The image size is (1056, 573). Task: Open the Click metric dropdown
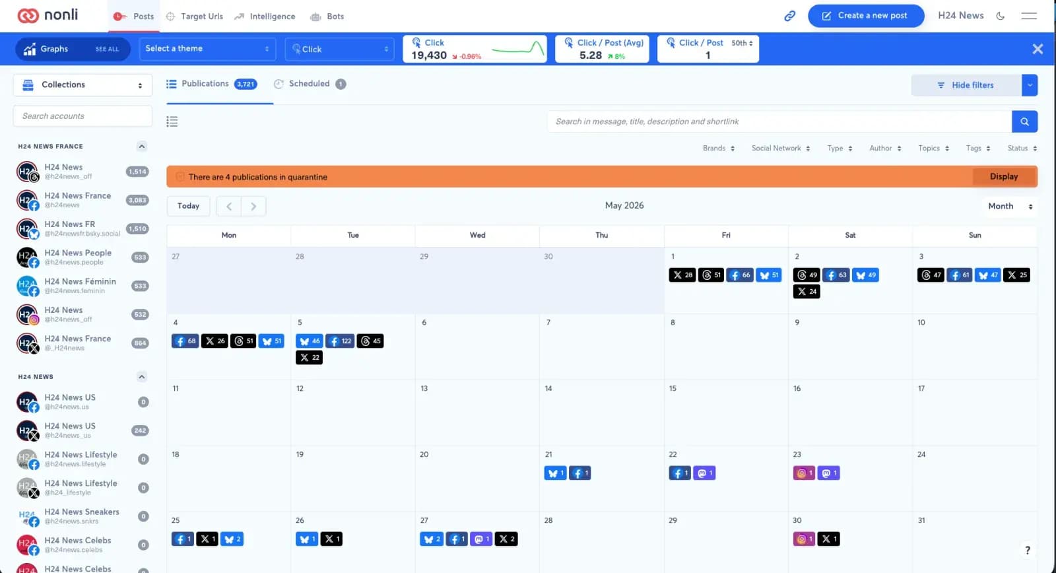[x=339, y=49]
